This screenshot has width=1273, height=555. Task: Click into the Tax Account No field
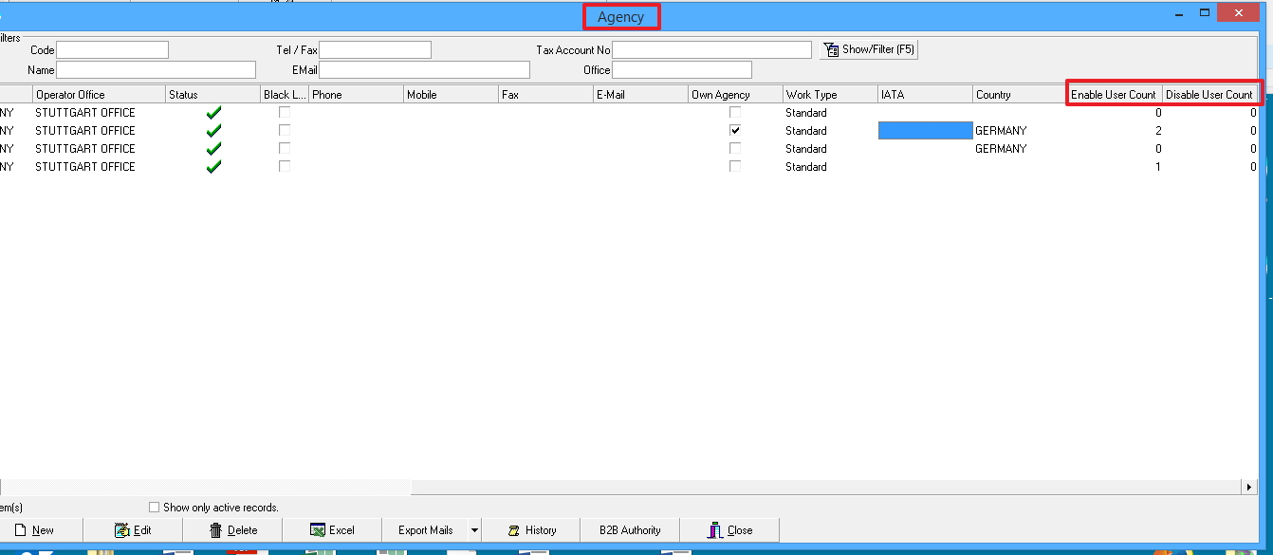[x=711, y=49]
